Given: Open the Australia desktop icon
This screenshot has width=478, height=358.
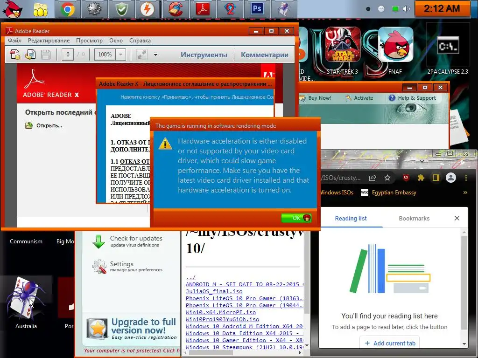Looking at the screenshot, I should point(26,303).
